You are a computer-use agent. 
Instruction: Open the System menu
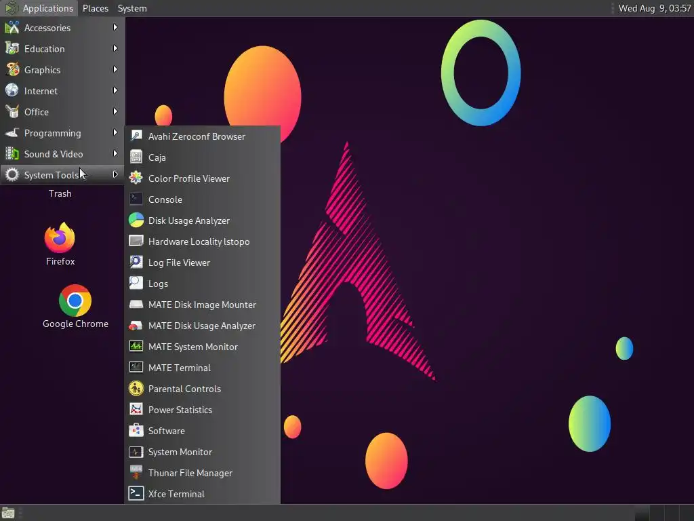coord(132,8)
